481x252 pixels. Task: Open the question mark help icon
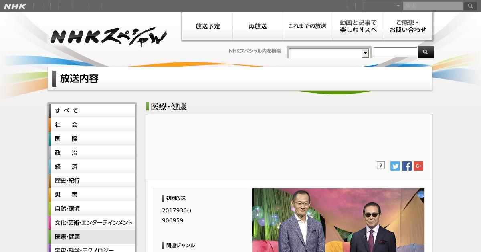(x=381, y=165)
